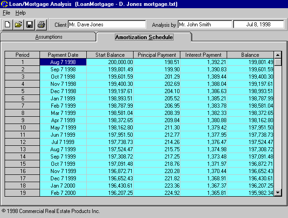
Task: Select payment date Jan 7 2000
Action: pos(63,186)
